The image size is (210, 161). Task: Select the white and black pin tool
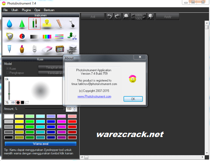(72, 23)
